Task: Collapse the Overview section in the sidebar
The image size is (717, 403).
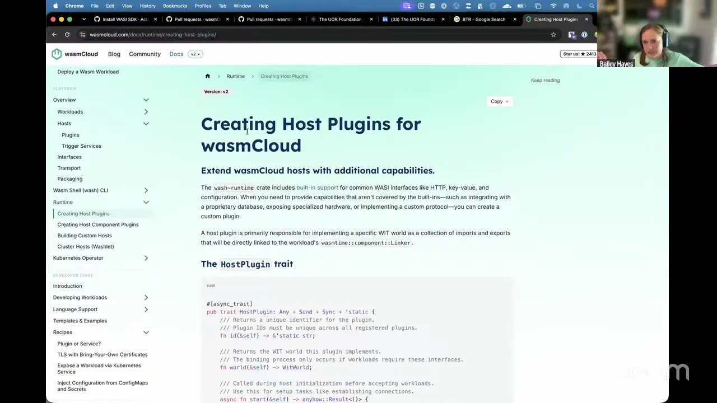Action: click(146, 100)
